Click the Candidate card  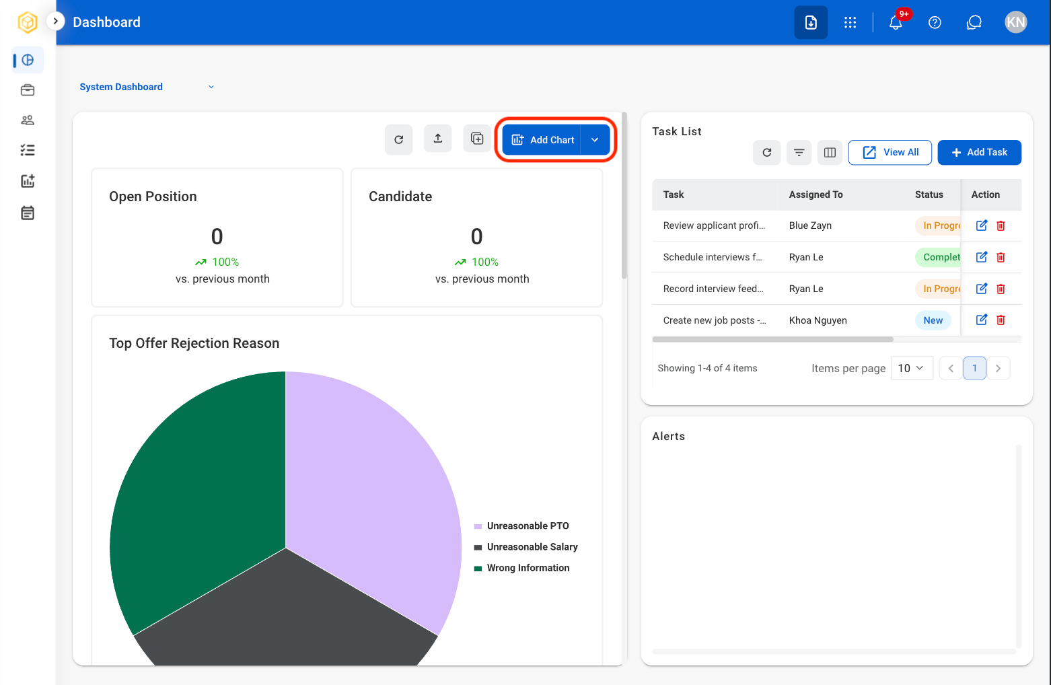[476, 238]
